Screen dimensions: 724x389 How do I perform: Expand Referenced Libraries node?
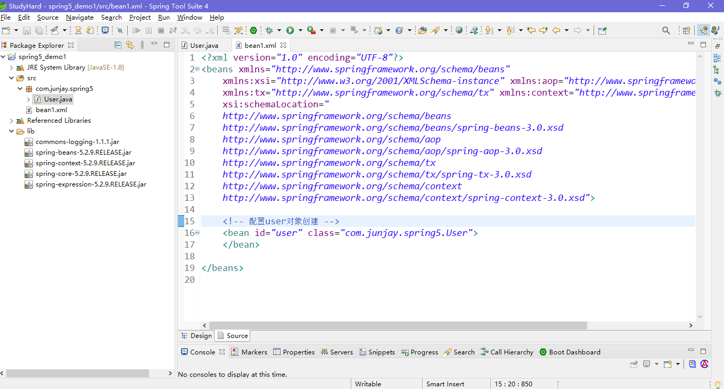point(12,121)
